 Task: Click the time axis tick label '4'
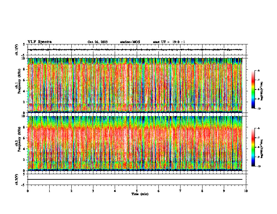point(115,191)
